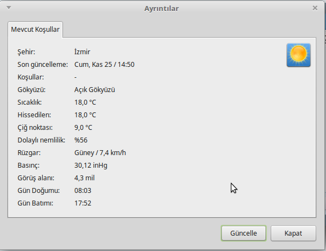This screenshot has width=326, height=251.
Task: Click the humidity value %56
Action: pos(81,140)
